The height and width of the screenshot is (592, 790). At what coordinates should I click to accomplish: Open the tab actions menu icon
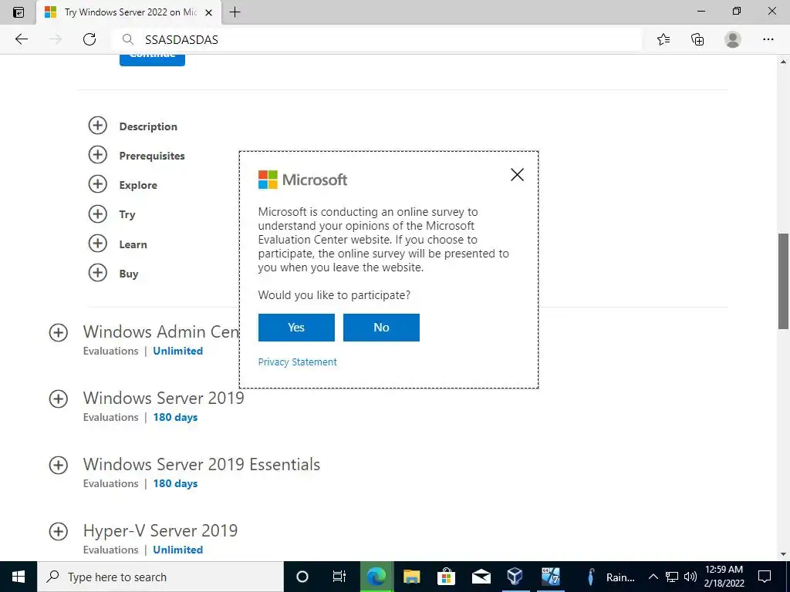click(x=19, y=12)
